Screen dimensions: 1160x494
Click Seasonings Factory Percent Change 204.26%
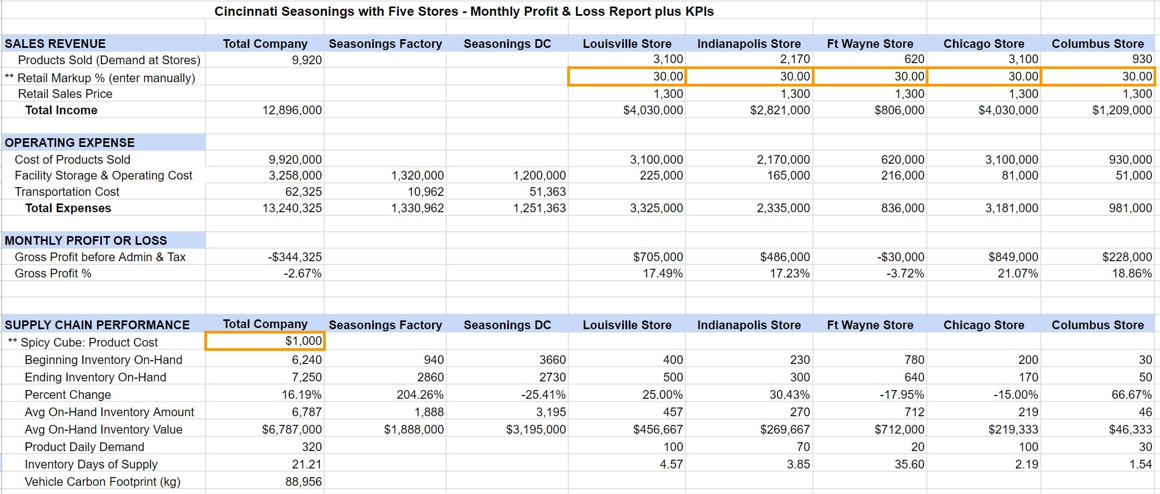(x=420, y=394)
